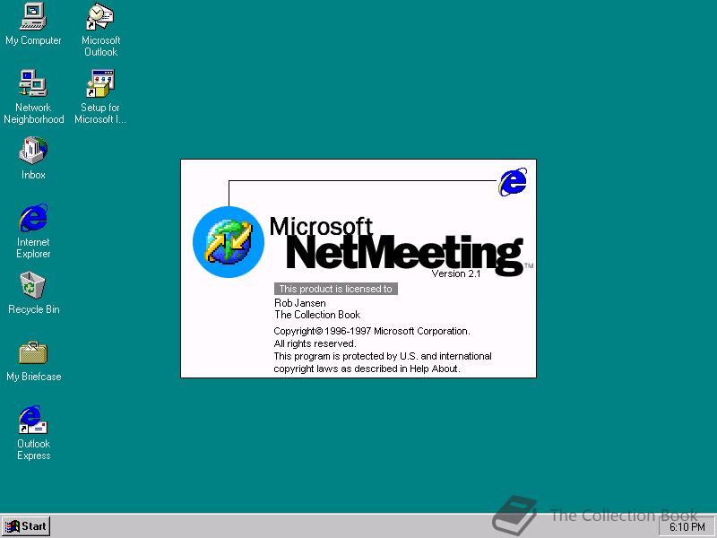
Task: Click the 'NetMeeting' title text in the splash
Action: point(404,254)
